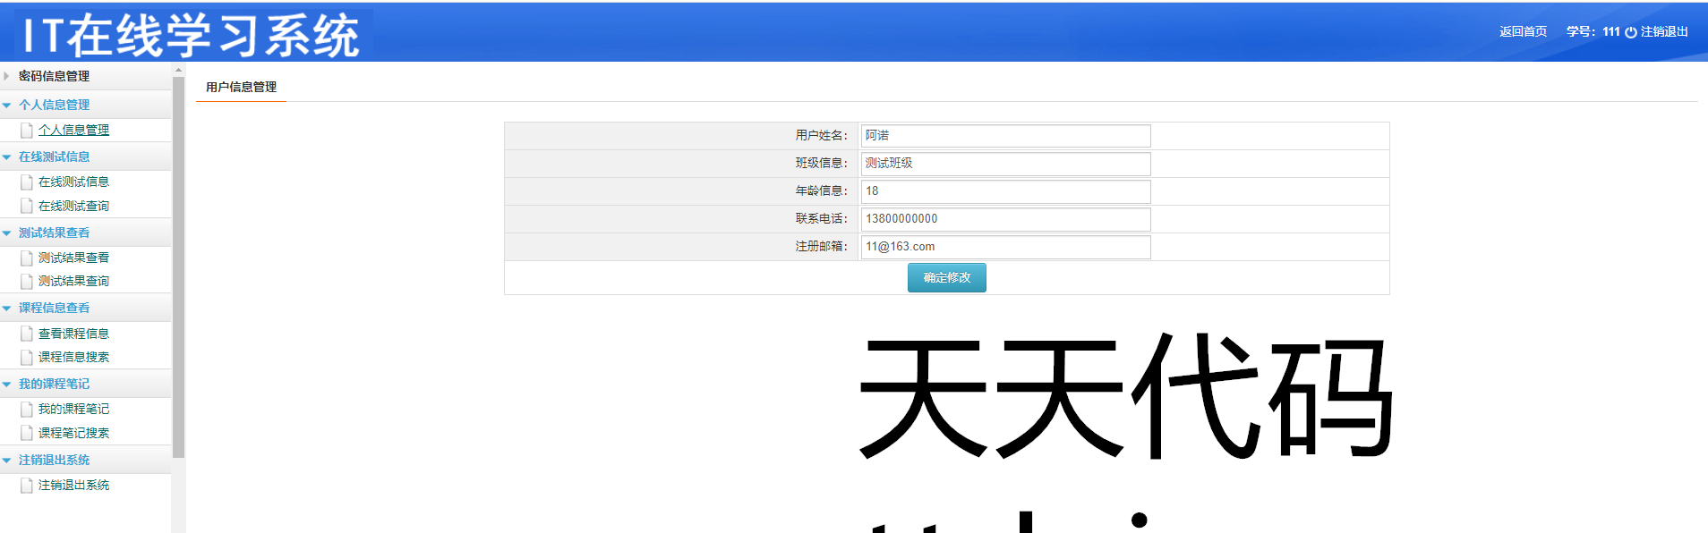Click the page icon beside 注销退出系统 item
1708x533 pixels.
click(x=27, y=486)
